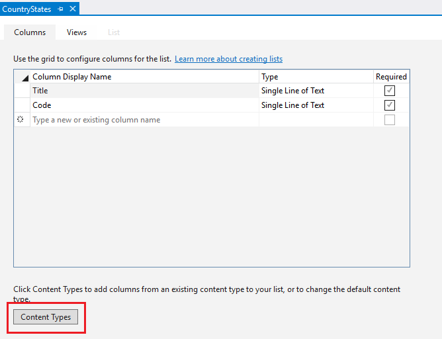Toggle the Required checkbox for Title
The width and height of the screenshot is (442, 339).
point(390,91)
